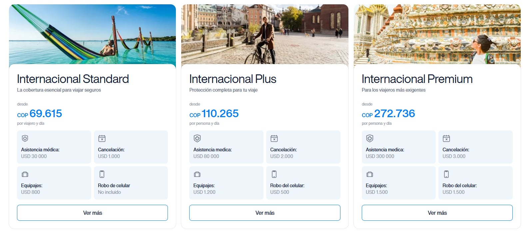
Task: Select the Cancelación icon on Internacional Plus
Action: (x=275, y=138)
